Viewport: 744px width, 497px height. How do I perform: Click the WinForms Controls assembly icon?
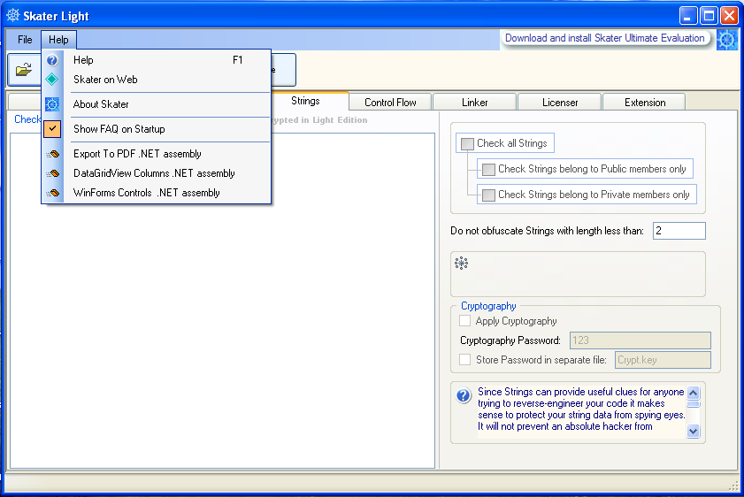[x=53, y=193]
